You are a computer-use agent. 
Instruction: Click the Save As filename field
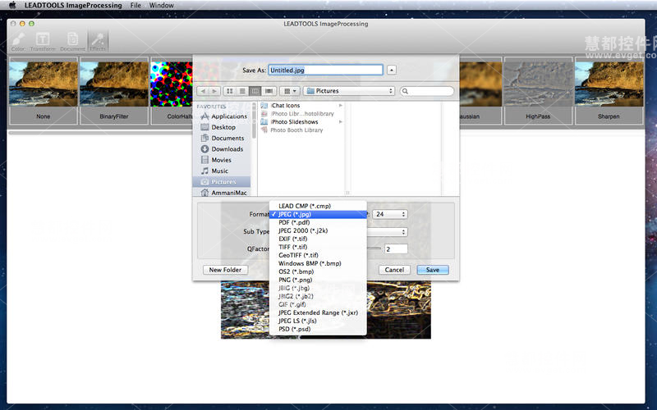click(325, 70)
